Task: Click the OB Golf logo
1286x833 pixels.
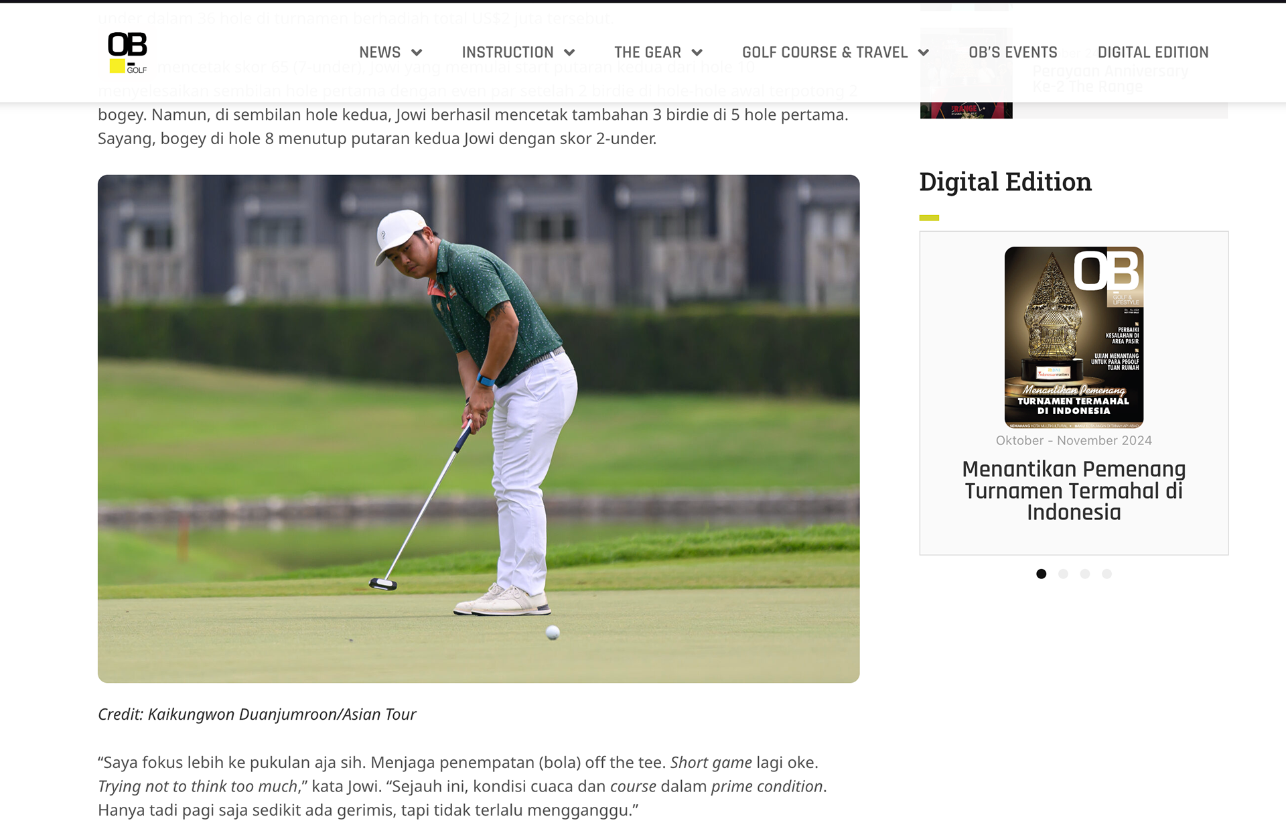Action: (127, 52)
